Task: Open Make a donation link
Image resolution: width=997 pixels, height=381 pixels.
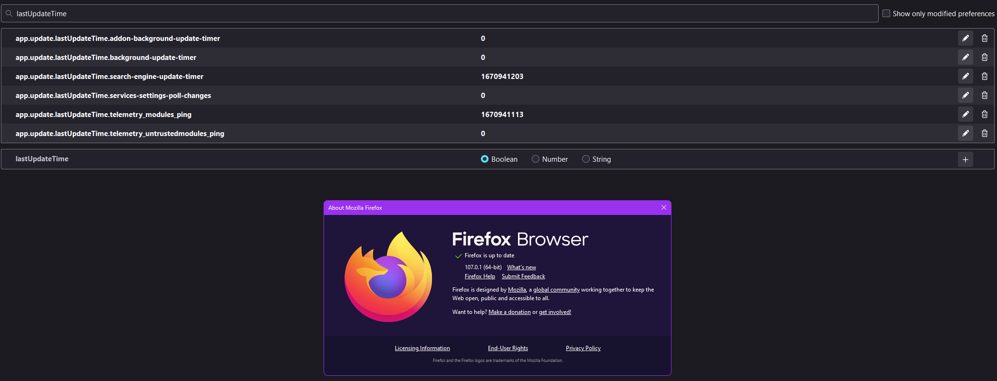Action: coord(509,312)
